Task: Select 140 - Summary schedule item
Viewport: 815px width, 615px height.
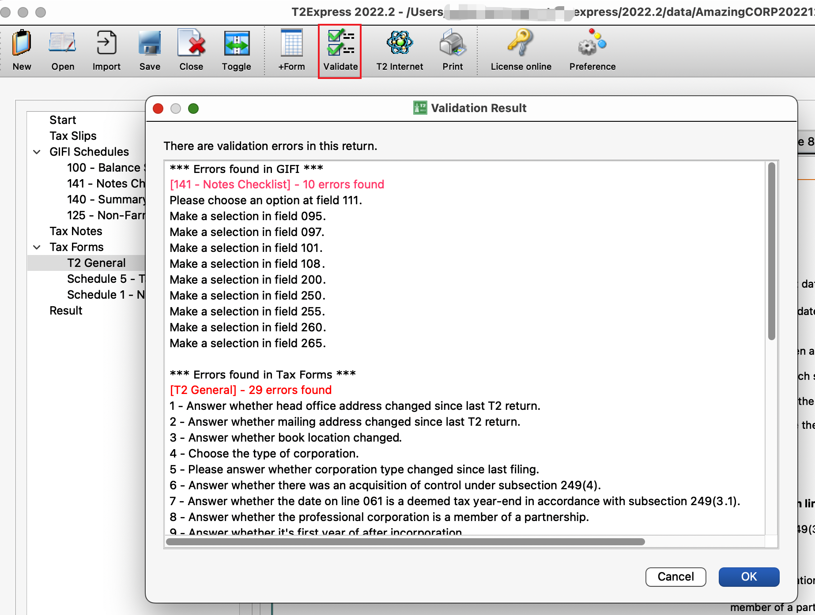Action: (x=106, y=199)
